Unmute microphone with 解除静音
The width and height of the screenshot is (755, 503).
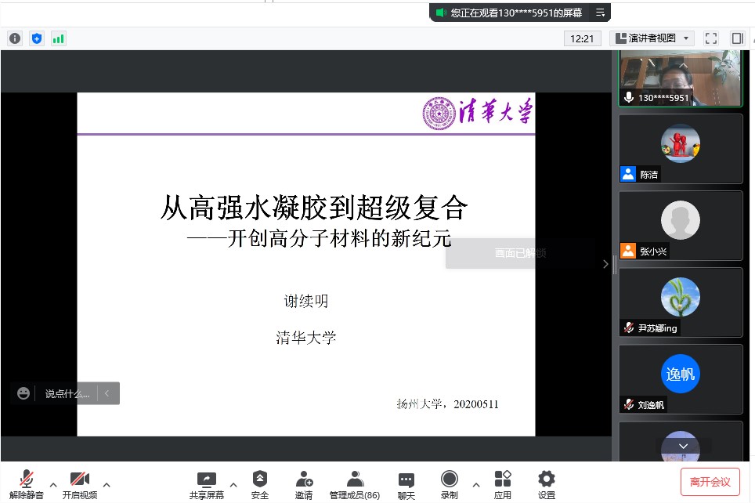[27, 484]
